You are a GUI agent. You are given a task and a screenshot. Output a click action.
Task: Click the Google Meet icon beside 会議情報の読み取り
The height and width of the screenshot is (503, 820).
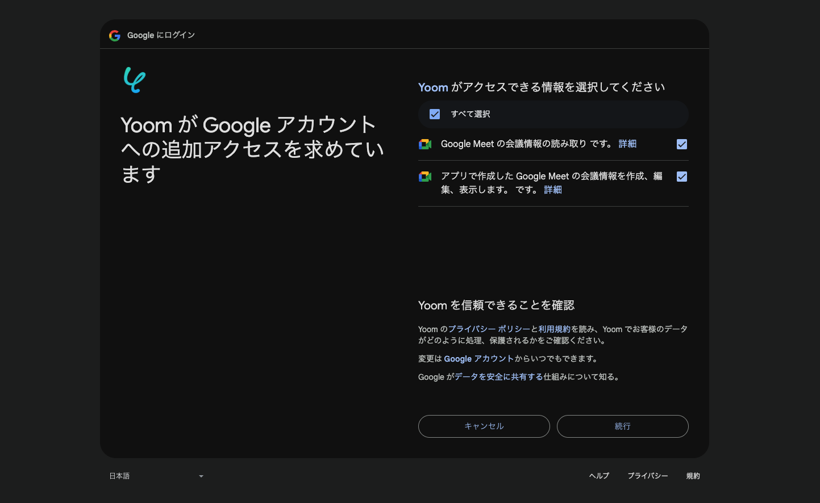(425, 144)
